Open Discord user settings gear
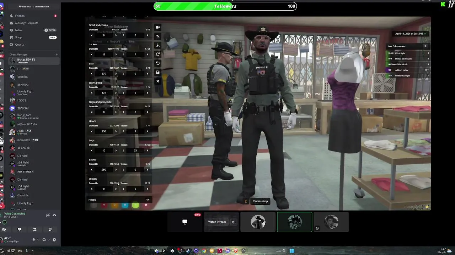The image size is (455, 255). coord(54,240)
